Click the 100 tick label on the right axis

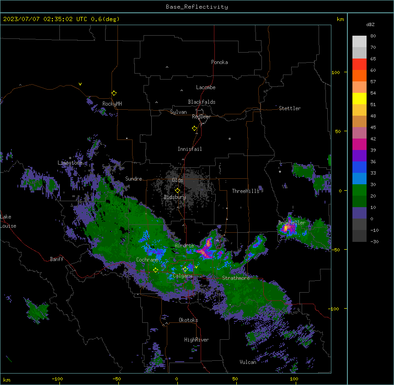click(335, 72)
